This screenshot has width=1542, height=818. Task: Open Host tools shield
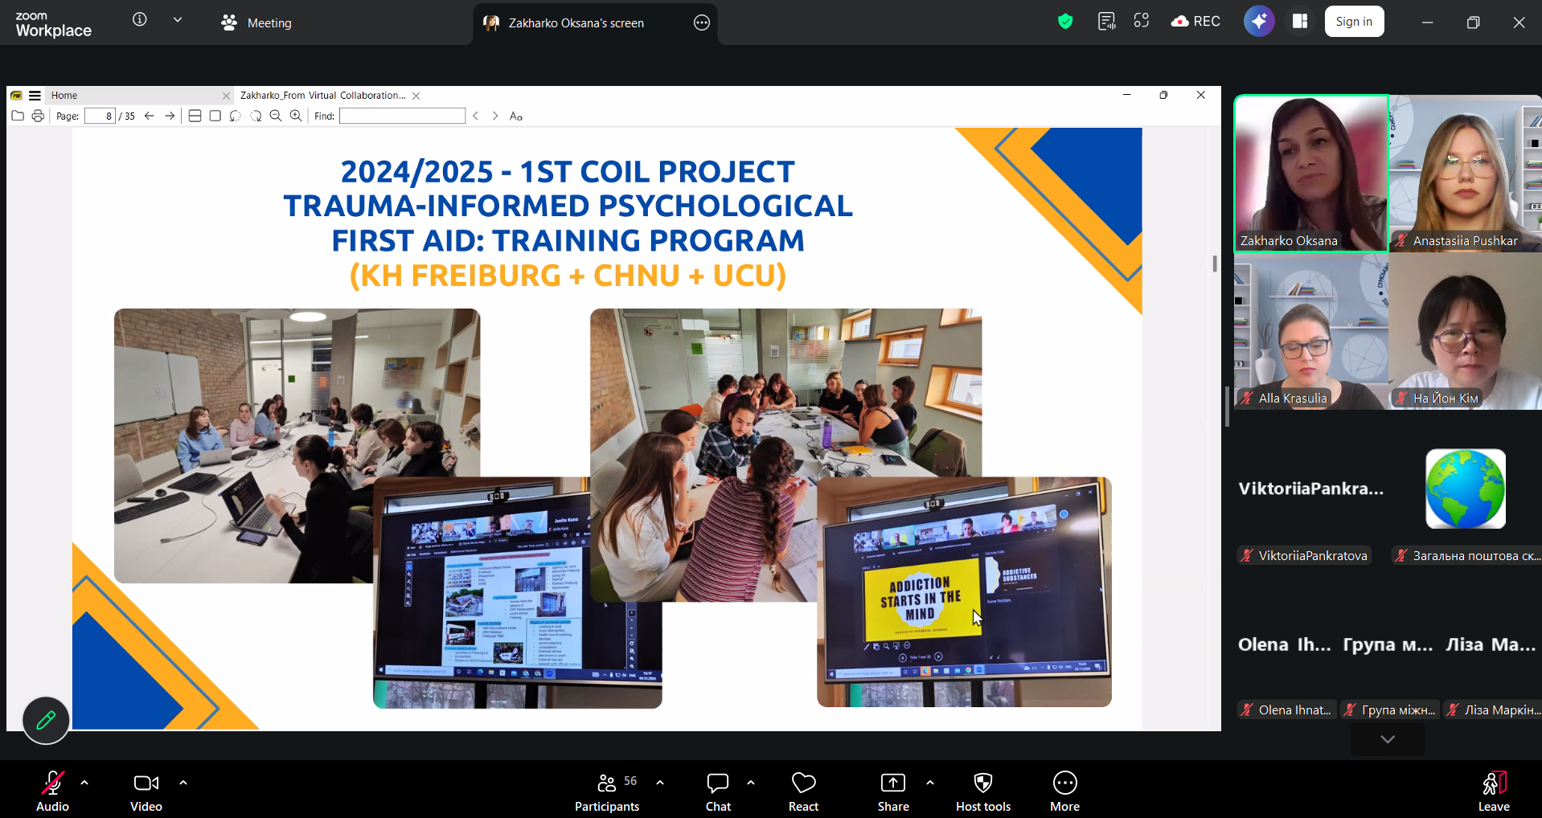983,792
